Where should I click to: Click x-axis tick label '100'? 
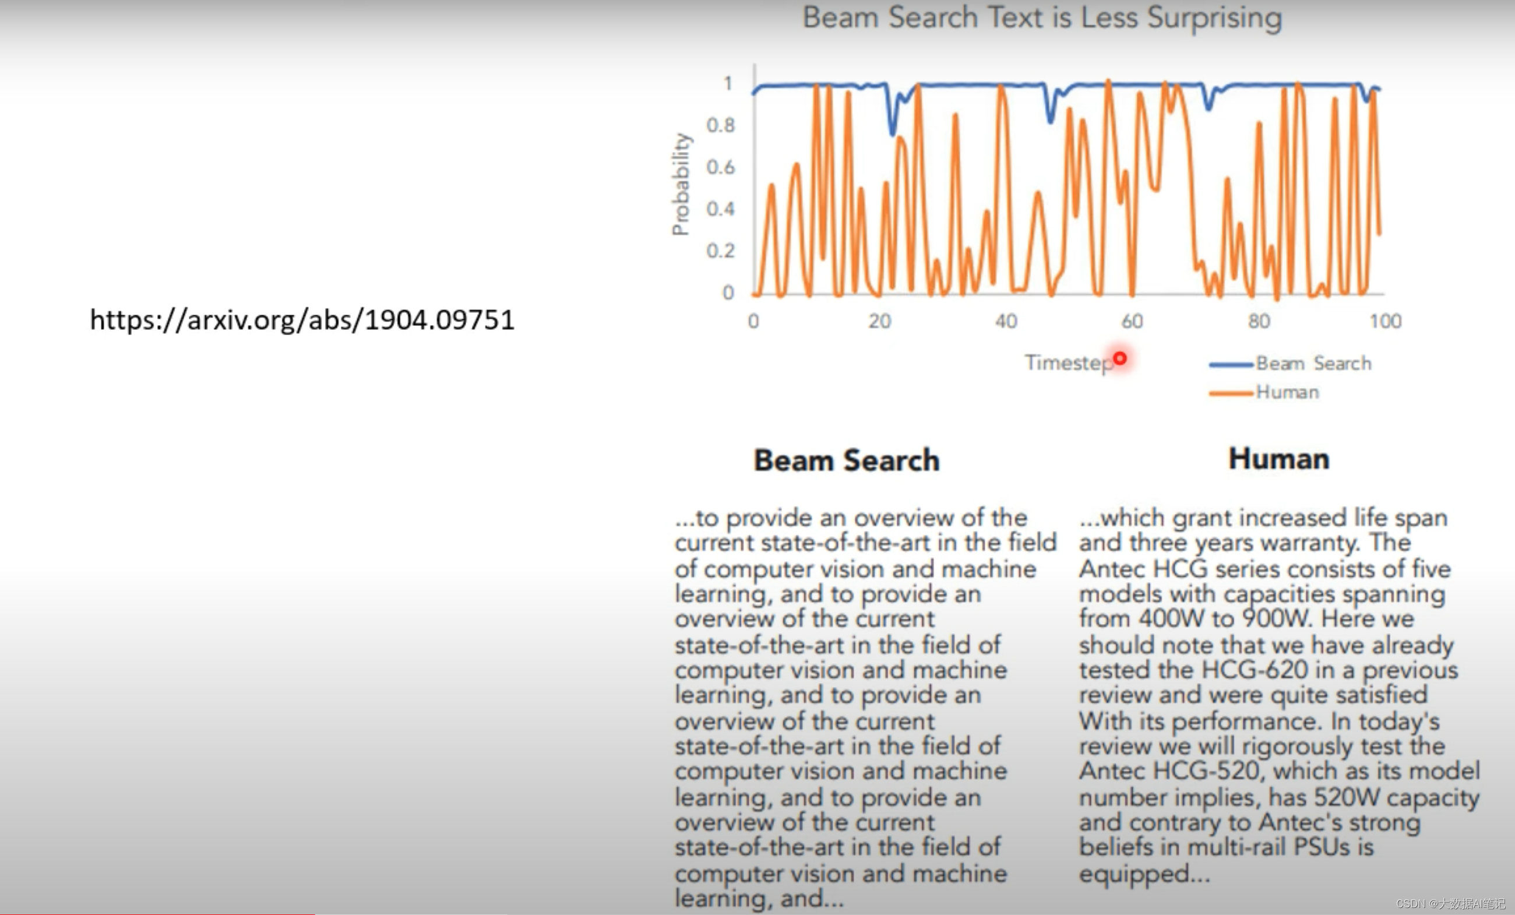pos(1385,321)
